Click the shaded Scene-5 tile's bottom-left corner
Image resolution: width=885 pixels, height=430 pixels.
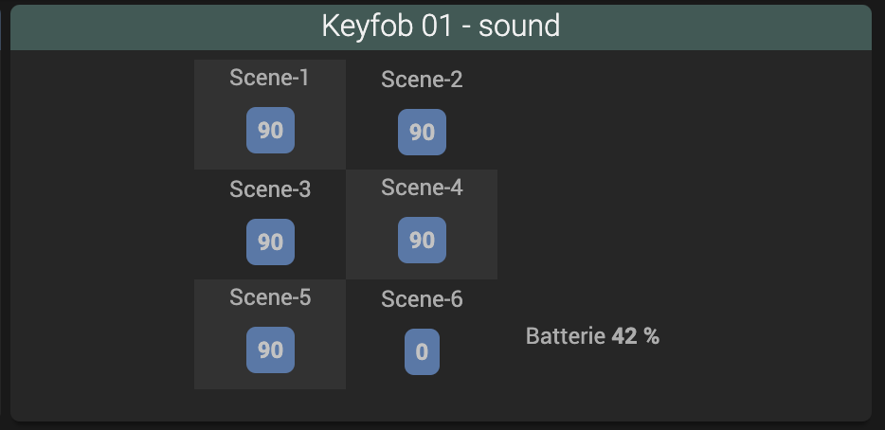point(199,385)
